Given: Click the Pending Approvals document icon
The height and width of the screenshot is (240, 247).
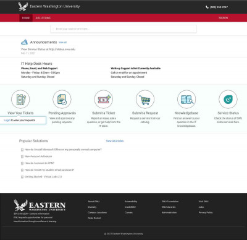Looking at the screenshot, I should pyautogui.click(x=62, y=100).
